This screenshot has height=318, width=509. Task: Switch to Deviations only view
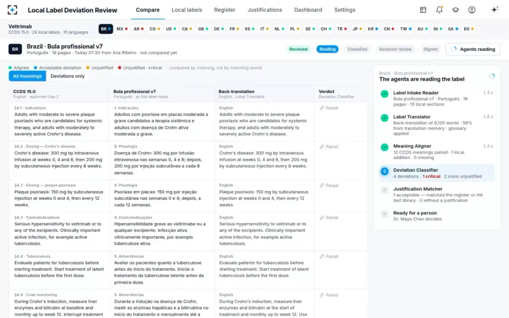(x=67, y=76)
